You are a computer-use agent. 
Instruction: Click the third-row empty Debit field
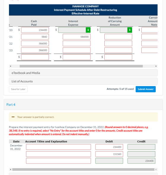click(x=109, y=161)
